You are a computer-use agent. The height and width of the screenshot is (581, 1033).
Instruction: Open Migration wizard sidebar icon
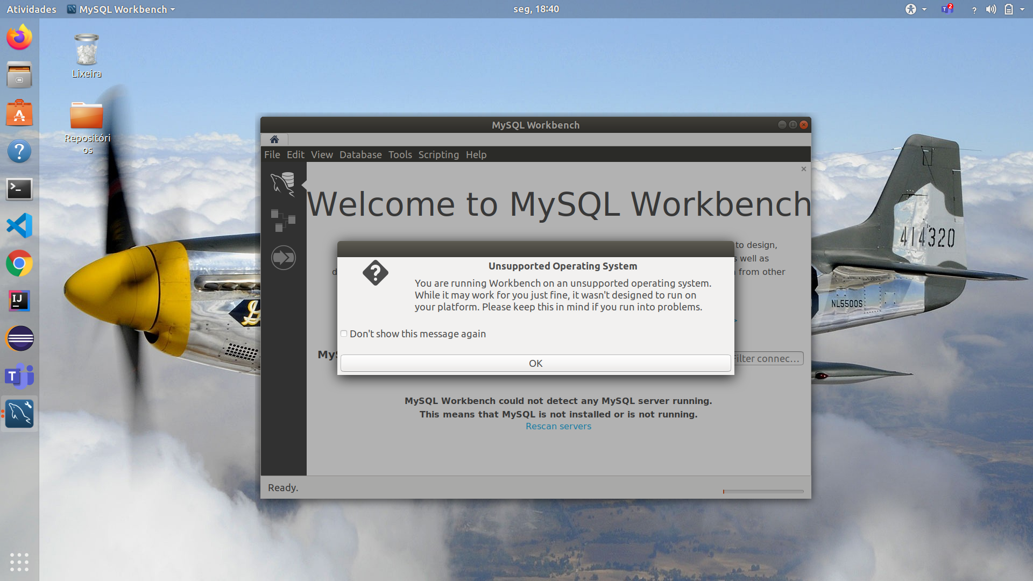283,258
